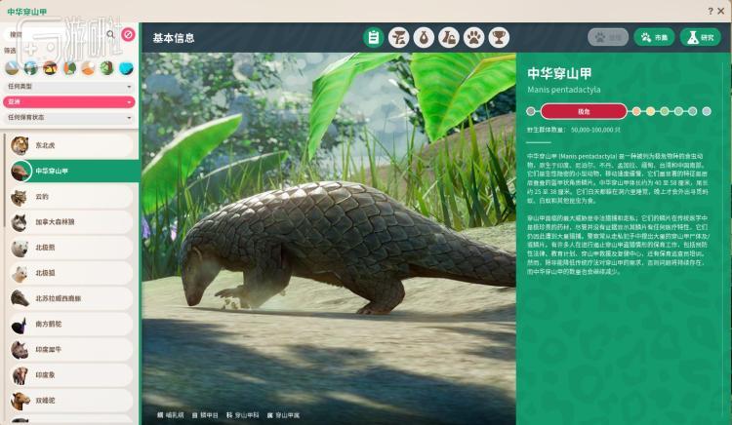This screenshot has height=425, width=732.
Task: Toggle the grassland biome filter
Action: pos(50,68)
